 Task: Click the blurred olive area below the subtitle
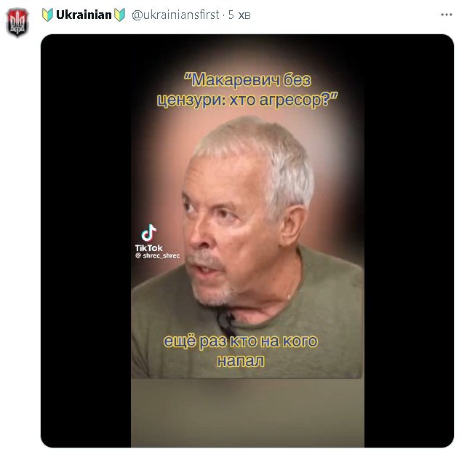click(247, 413)
